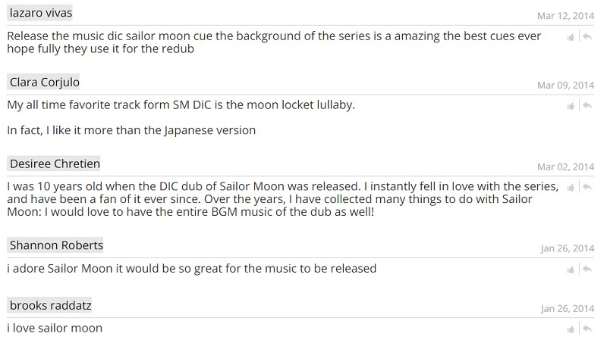Click Shannon Roberts's Jan 26, 2014 date
The height and width of the screenshot is (343, 607).
568,248
